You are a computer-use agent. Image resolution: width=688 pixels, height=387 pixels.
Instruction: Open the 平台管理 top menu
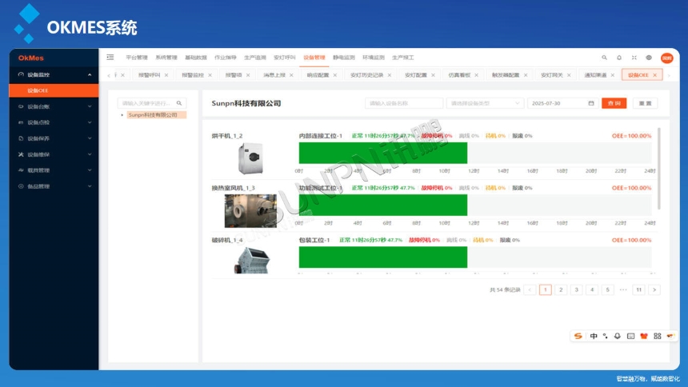137,58
